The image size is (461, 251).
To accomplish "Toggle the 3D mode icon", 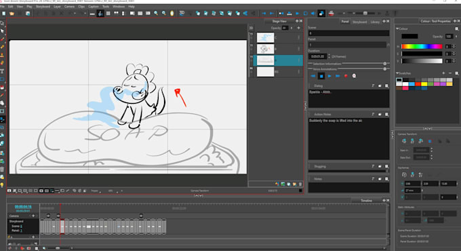I will [x=182, y=13].
